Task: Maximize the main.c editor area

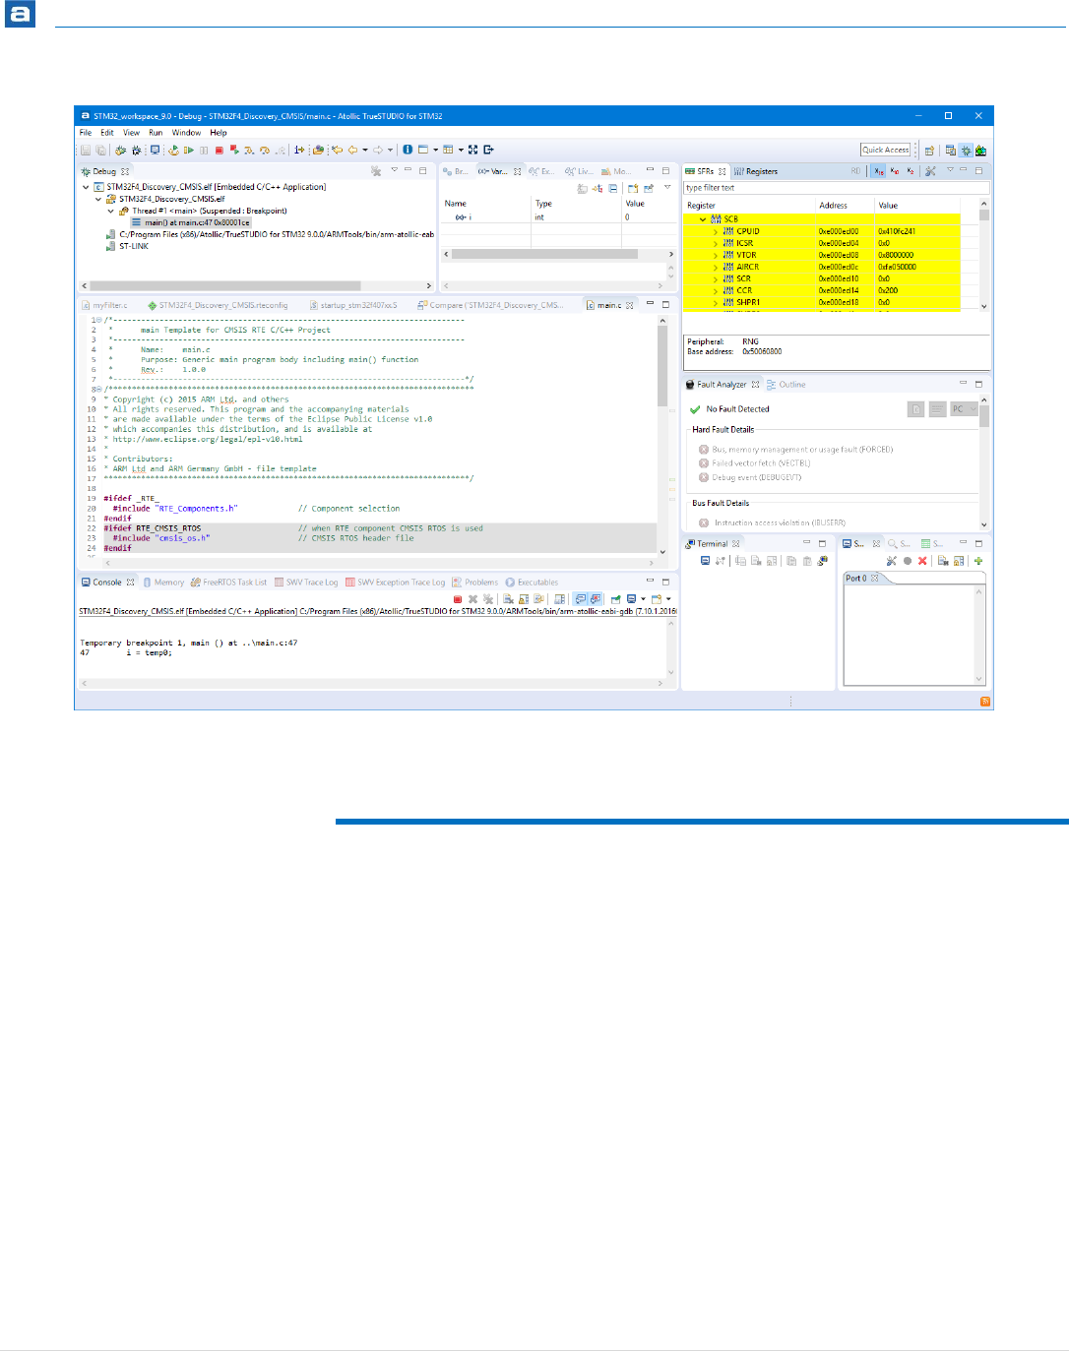Action: click(x=665, y=304)
